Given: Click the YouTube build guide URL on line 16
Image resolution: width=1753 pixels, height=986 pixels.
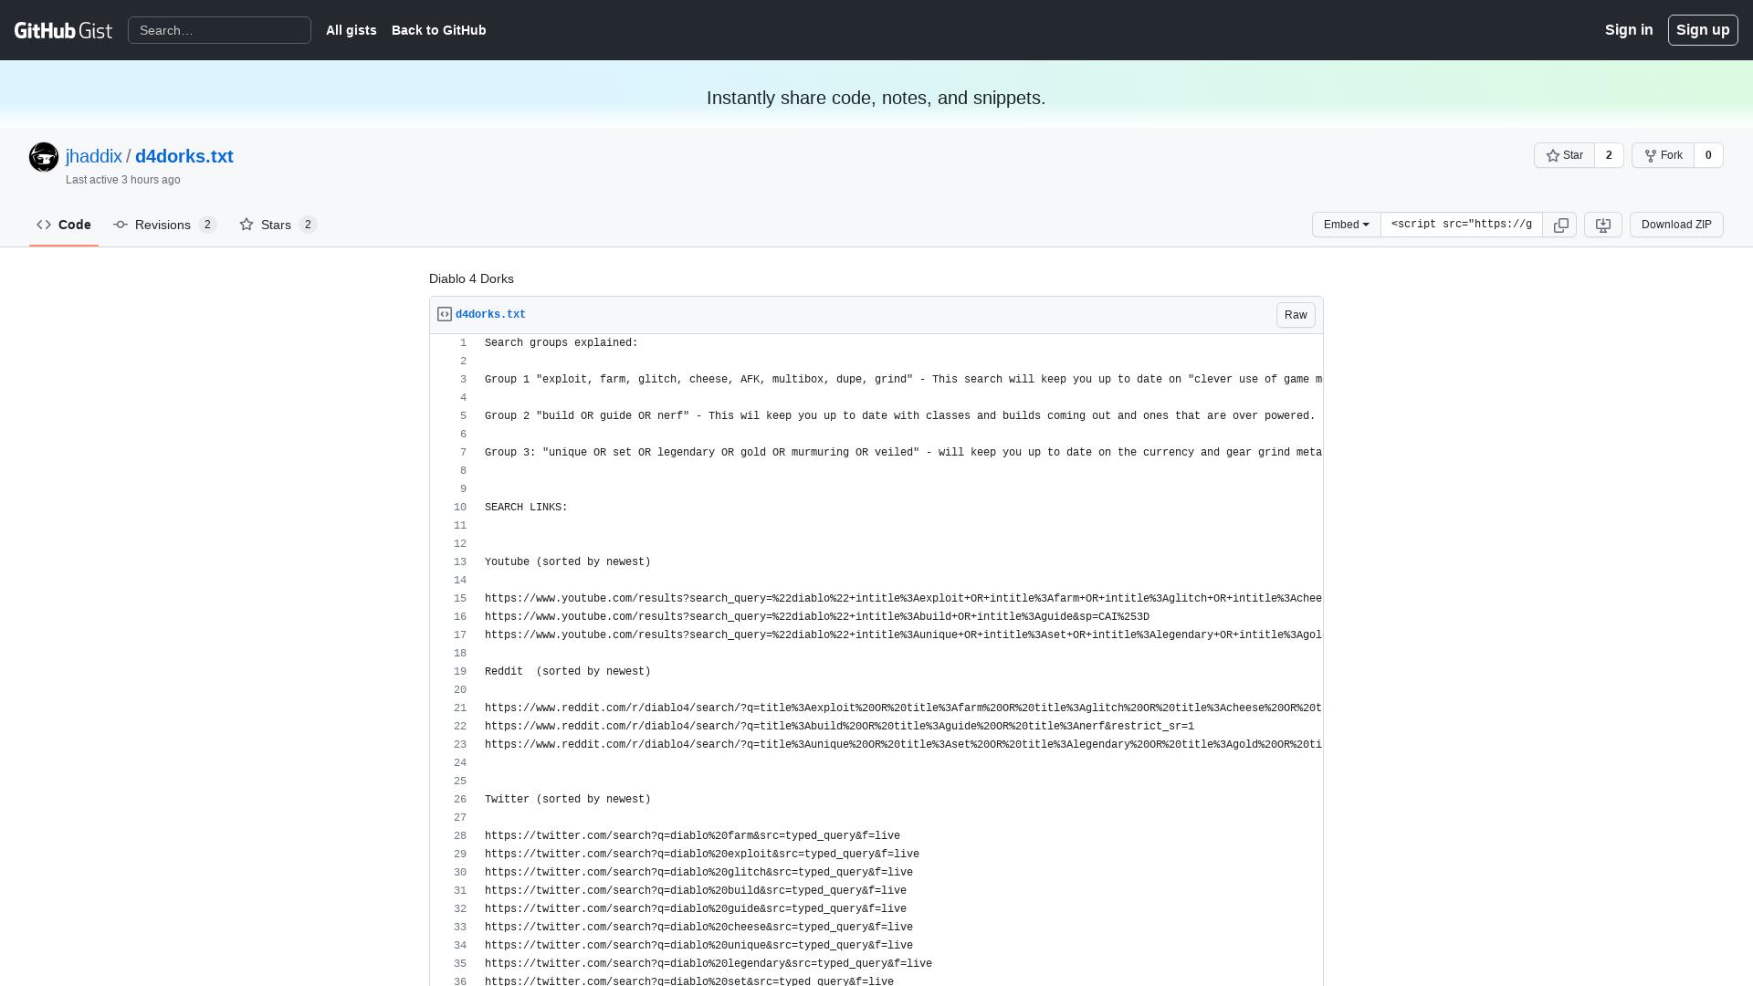Looking at the screenshot, I should [x=817, y=617].
